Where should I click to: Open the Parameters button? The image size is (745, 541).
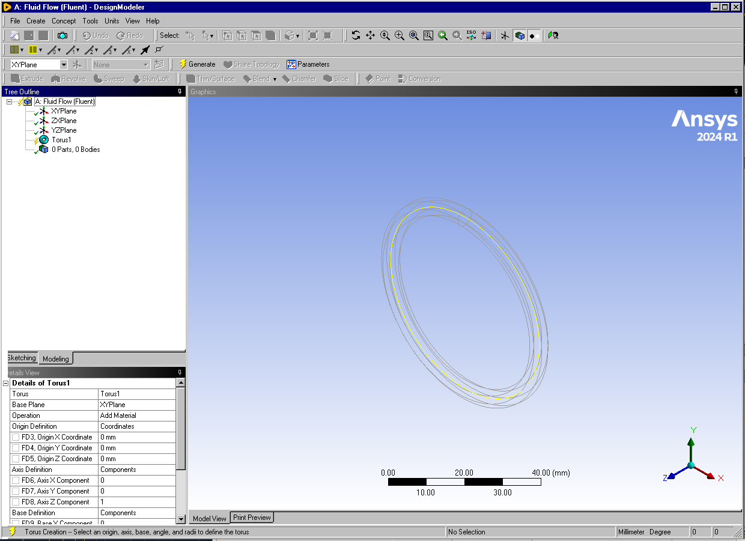coord(308,64)
